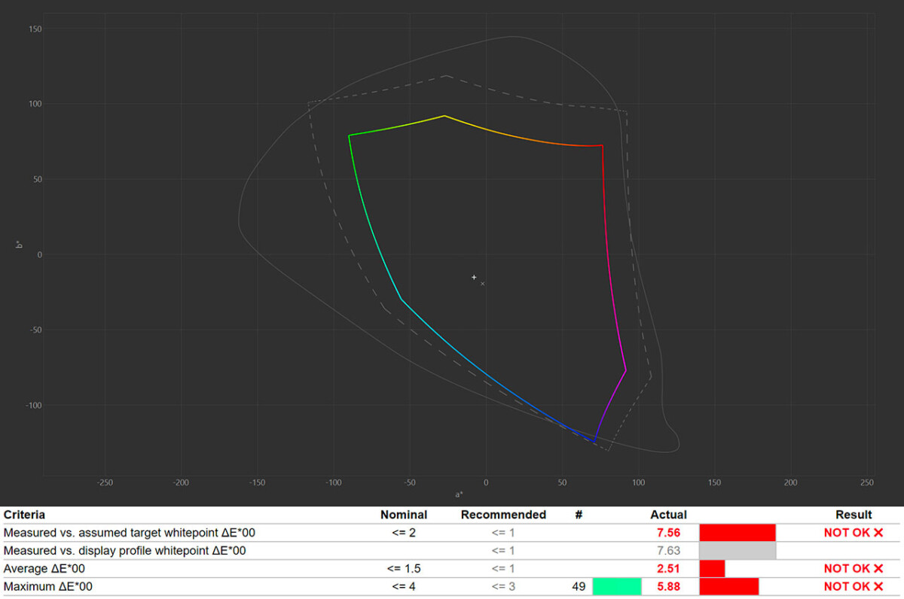The image size is (904, 599).
Task: Click the a* axis label below the chart
Action: [x=459, y=494]
